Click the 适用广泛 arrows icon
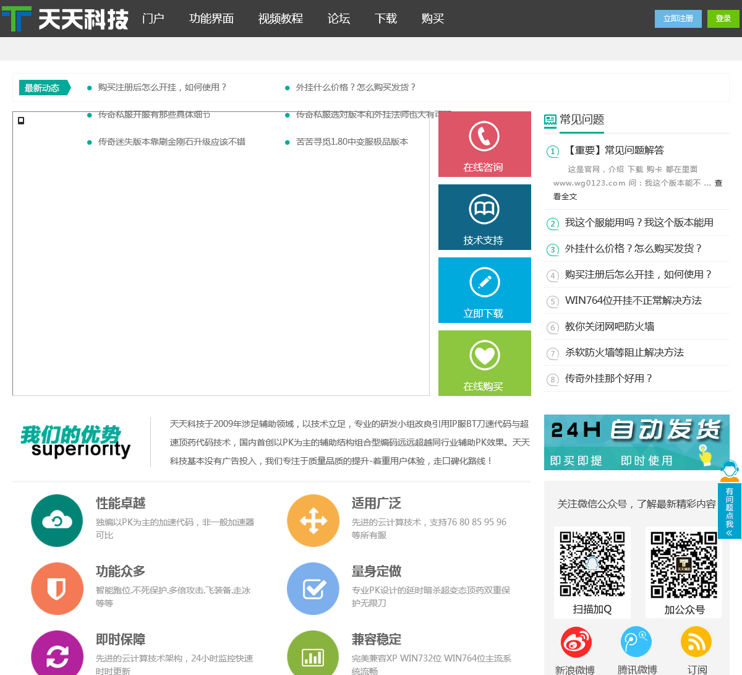The image size is (742, 675). [x=313, y=520]
